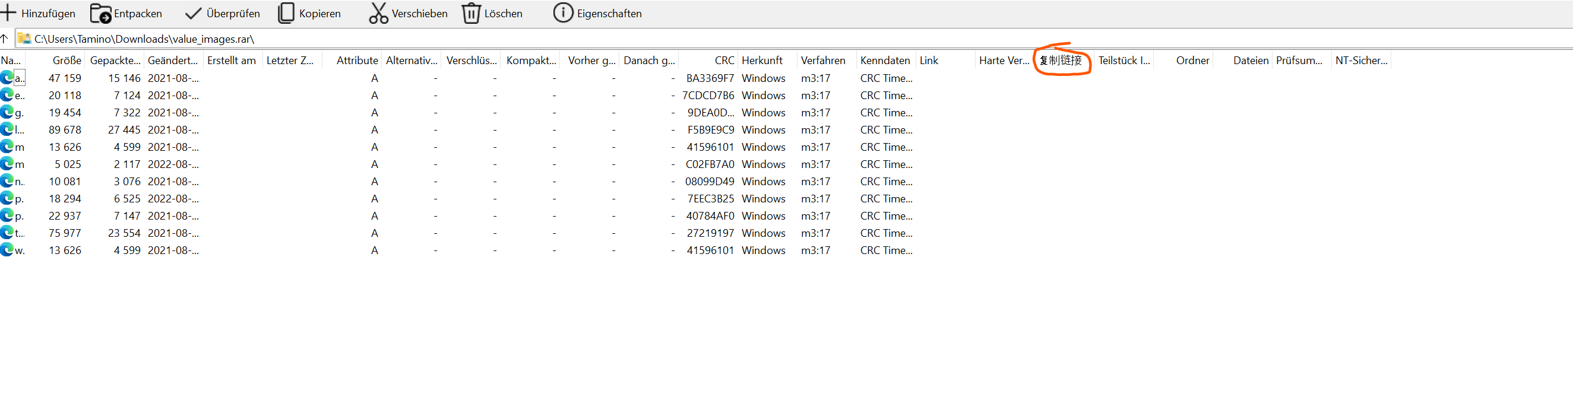Click the archive folder icon in address bar

pos(24,39)
